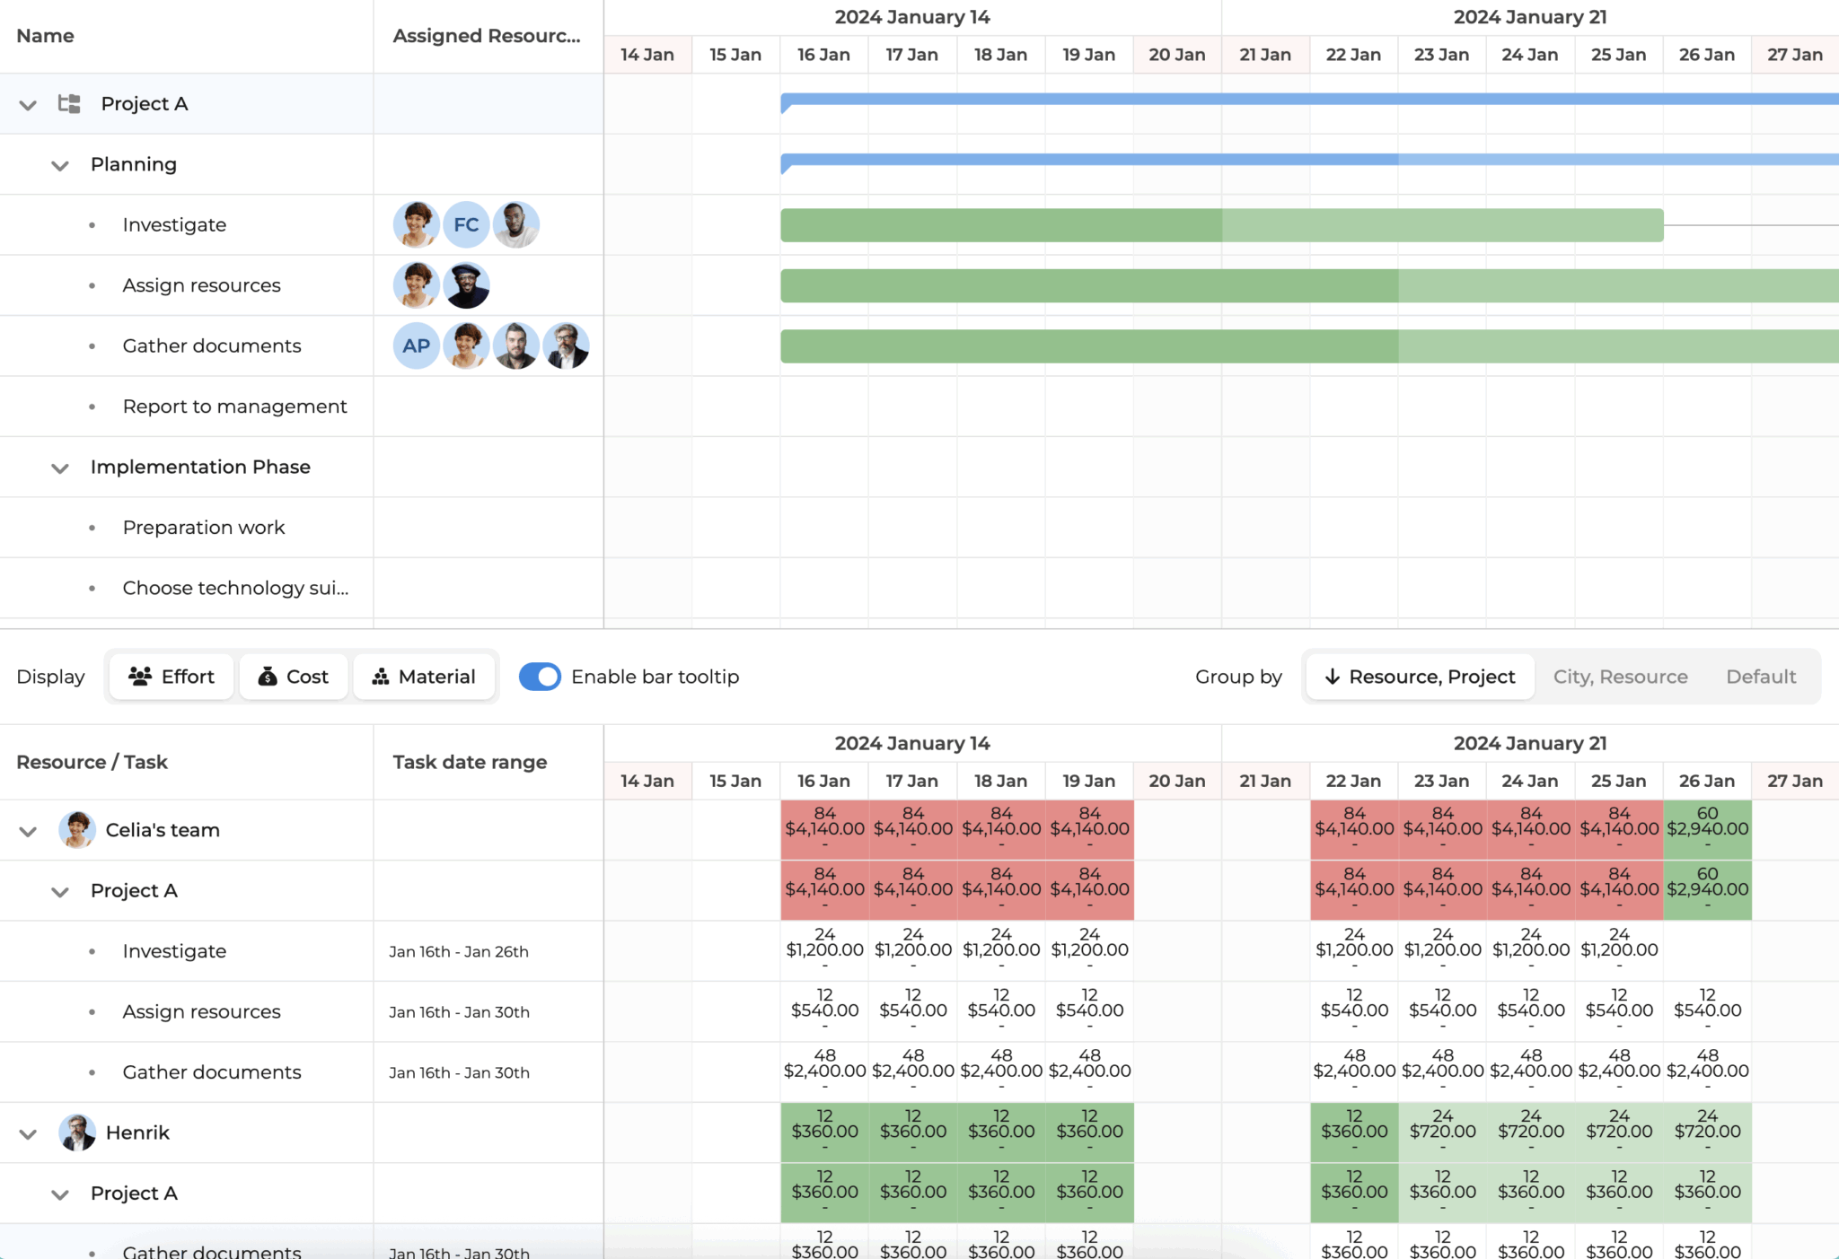Viewport: 1839px width, 1259px height.
Task: Click the AP avatar on Gather documents row
Action: pos(416,345)
